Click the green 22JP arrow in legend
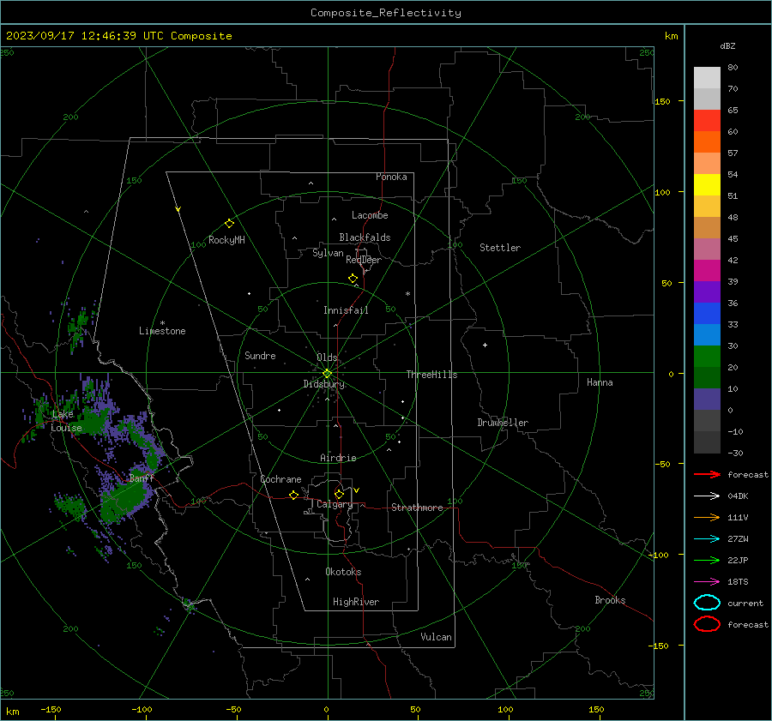Viewport: 772px width, 721px height. pyautogui.click(x=707, y=560)
